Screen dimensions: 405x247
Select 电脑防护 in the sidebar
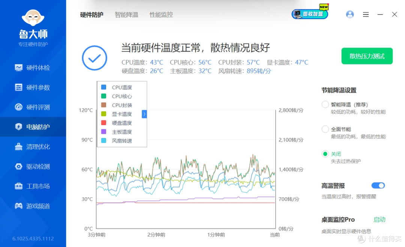point(33,127)
